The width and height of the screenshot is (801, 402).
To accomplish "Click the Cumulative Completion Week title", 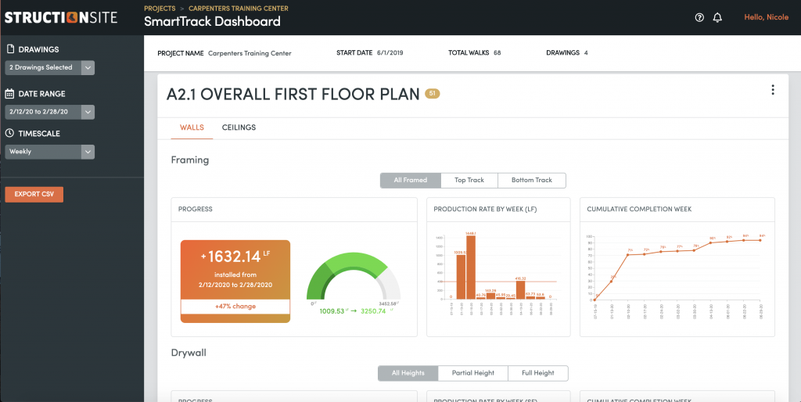I will point(639,210).
